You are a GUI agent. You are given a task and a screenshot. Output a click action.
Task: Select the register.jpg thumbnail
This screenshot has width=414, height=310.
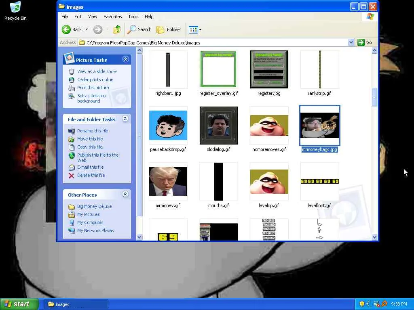coord(269,69)
